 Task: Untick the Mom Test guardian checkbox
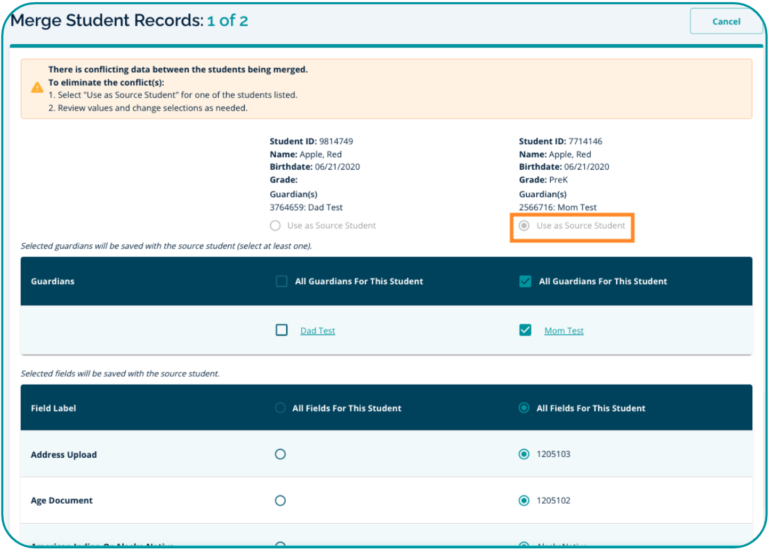[x=525, y=330]
